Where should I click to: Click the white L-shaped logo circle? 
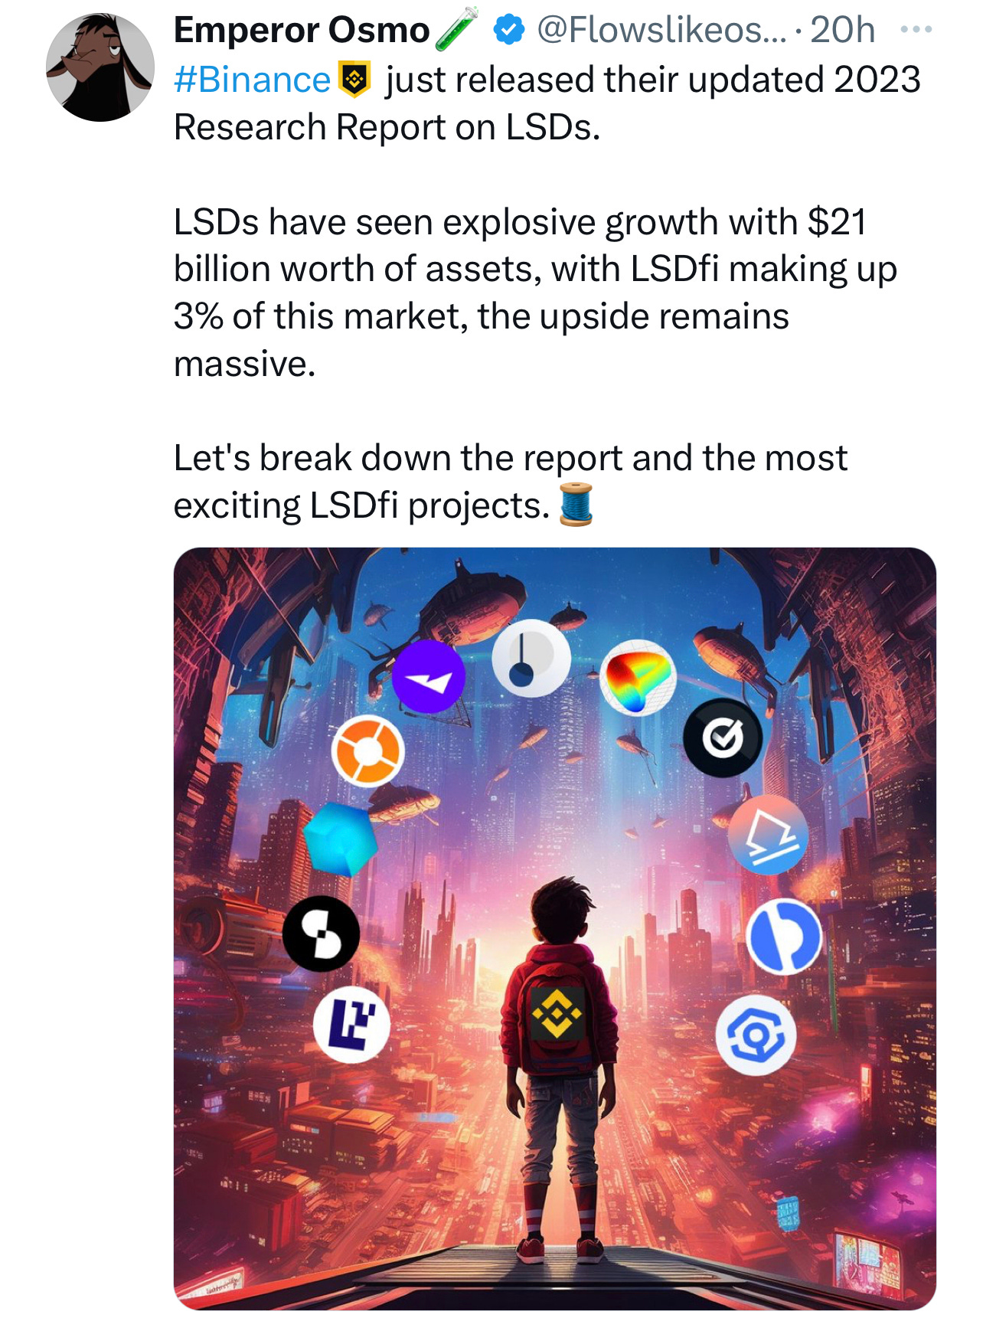(x=351, y=1025)
